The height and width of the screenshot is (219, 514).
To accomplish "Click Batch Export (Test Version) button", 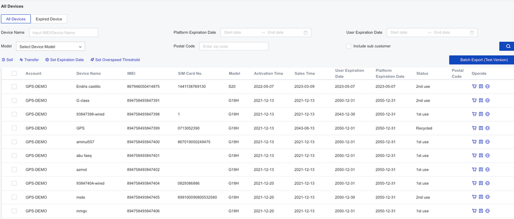I will [481, 59].
